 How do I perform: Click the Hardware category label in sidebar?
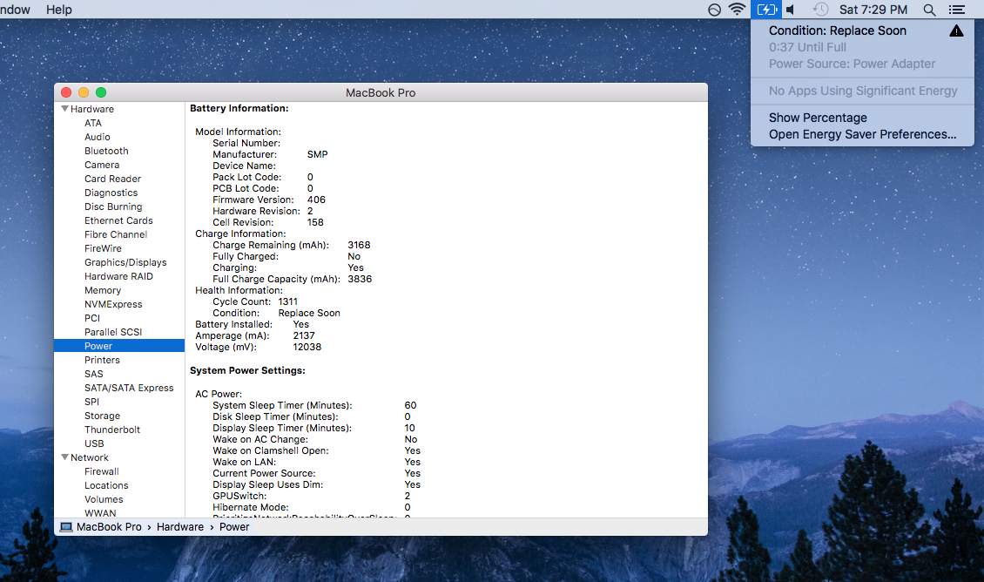[x=92, y=109]
